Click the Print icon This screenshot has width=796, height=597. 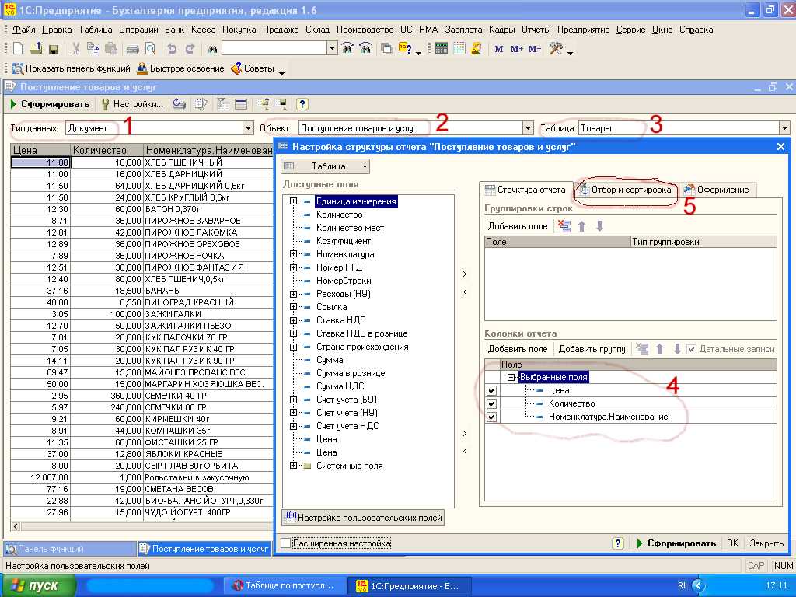point(132,49)
